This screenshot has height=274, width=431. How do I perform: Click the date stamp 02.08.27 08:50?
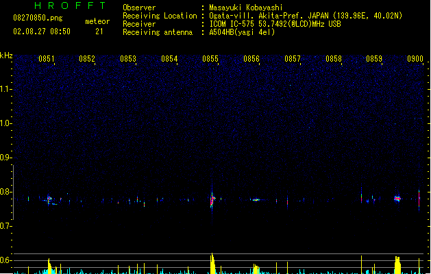[42, 32]
